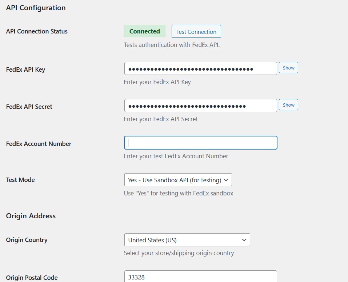Click the Test Connection button
Screen dimensions: 348x282
(x=196, y=31)
